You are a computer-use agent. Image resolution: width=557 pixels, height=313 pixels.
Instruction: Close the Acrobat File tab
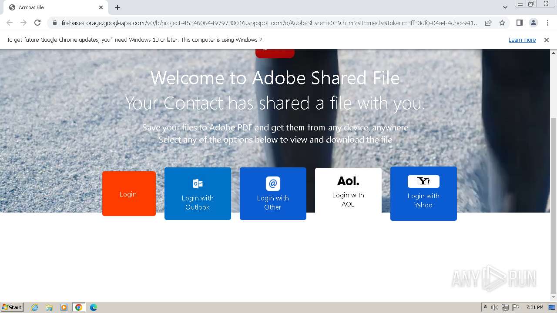101,7
